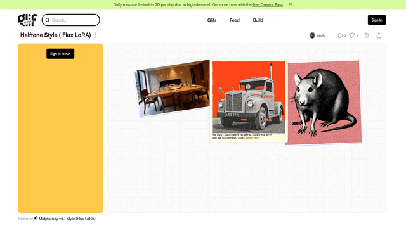Go to the Feed page
The width and height of the screenshot is (406, 228).
235,20
